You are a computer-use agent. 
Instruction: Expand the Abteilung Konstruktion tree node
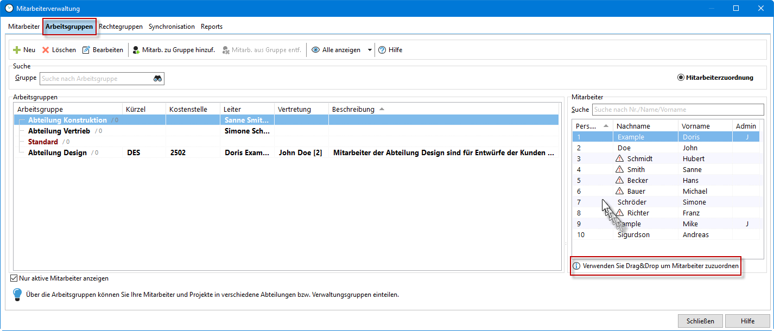(21, 120)
